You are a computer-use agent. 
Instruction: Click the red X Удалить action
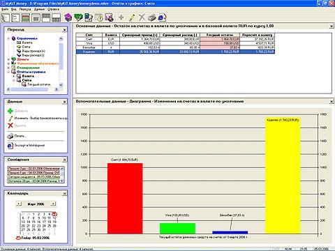click(17, 125)
